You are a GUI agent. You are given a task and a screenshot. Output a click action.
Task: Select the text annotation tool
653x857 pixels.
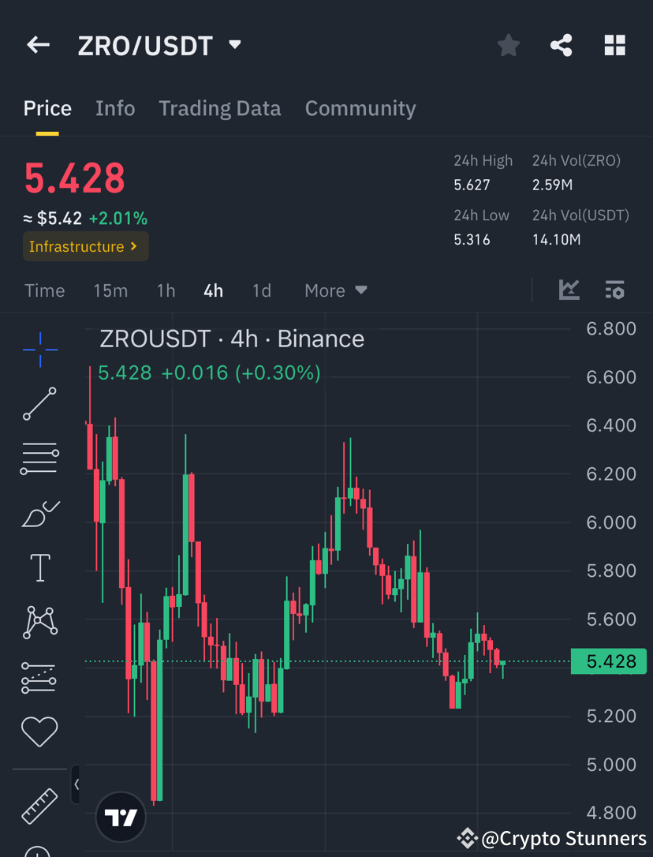coord(39,567)
